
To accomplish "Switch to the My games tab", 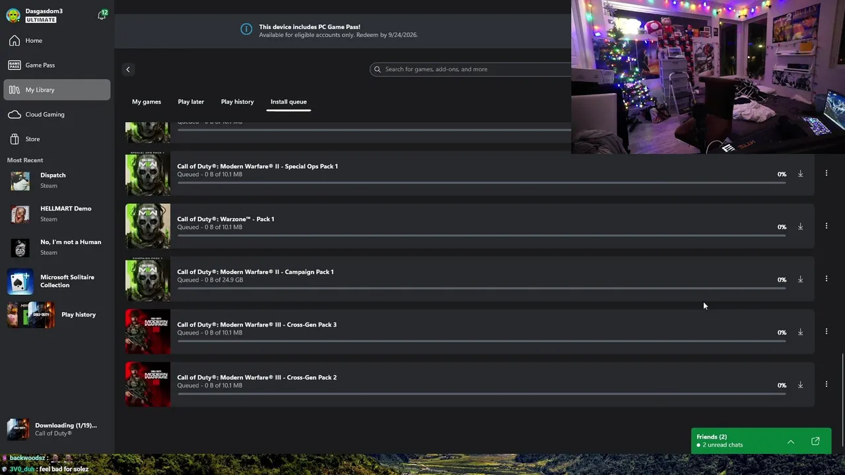I will 147,102.
